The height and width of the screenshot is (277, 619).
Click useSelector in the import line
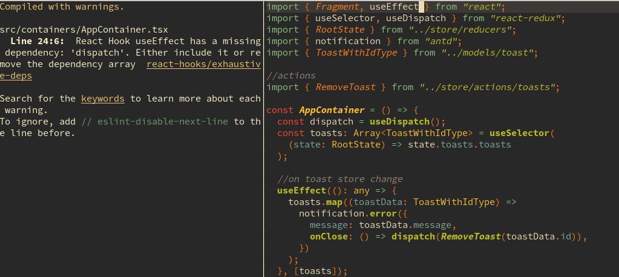(x=345, y=18)
